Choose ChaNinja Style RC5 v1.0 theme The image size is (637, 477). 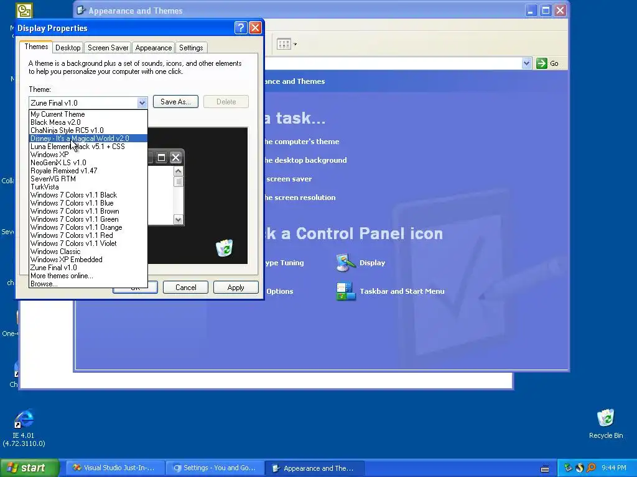tap(88, 130)
